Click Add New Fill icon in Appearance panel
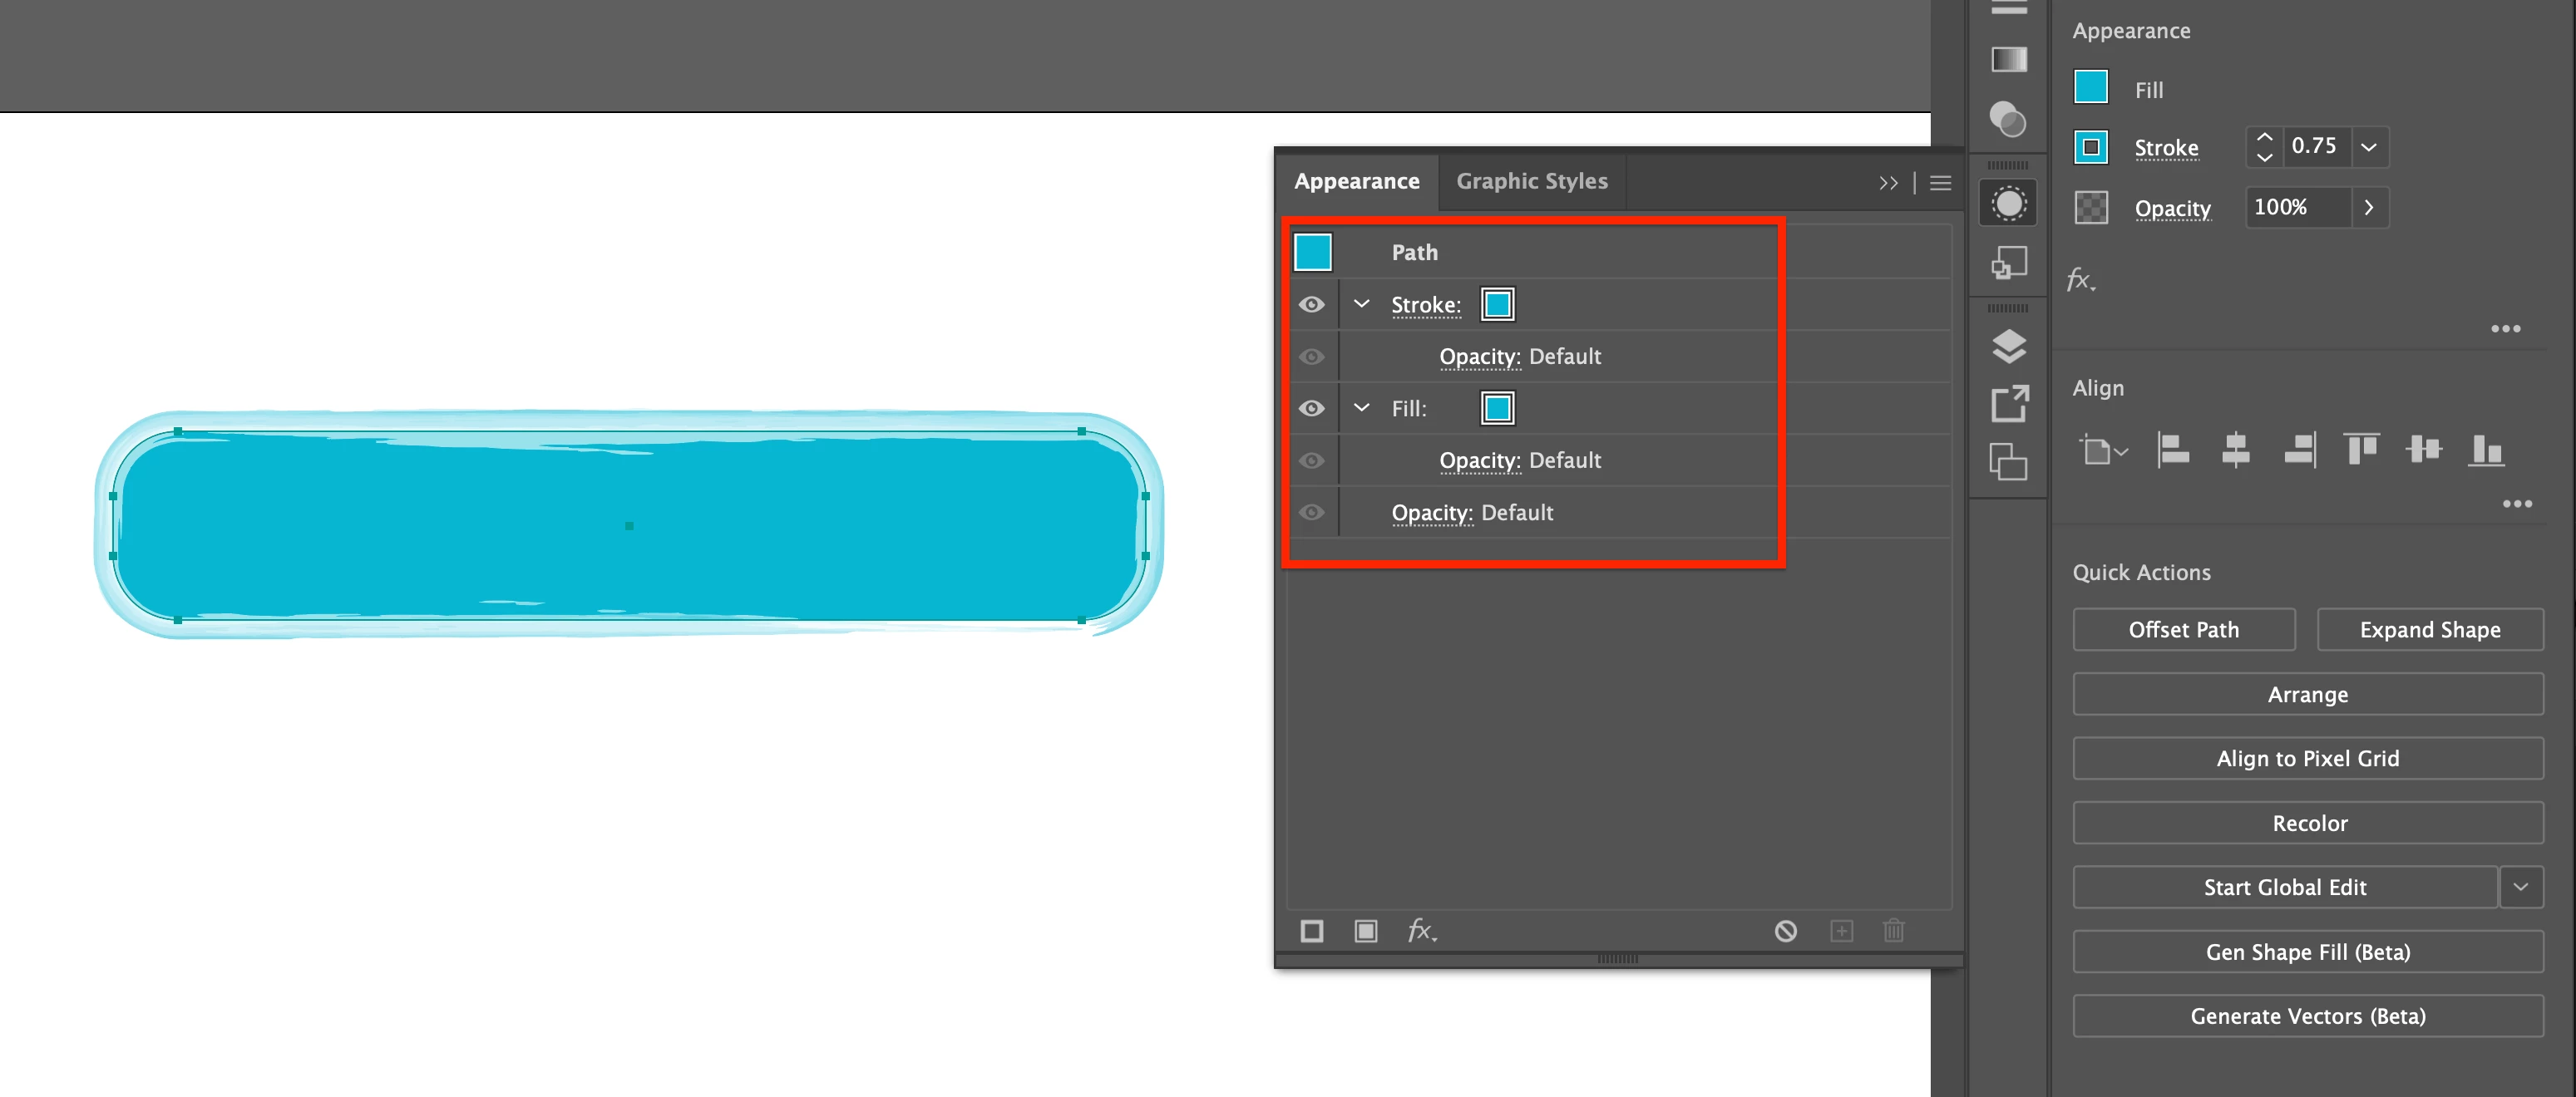The height and width of the screenshot is (1097, 2576). coord(1366,931)
